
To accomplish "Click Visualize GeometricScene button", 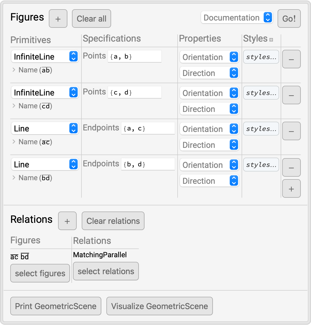I will 159,306.
